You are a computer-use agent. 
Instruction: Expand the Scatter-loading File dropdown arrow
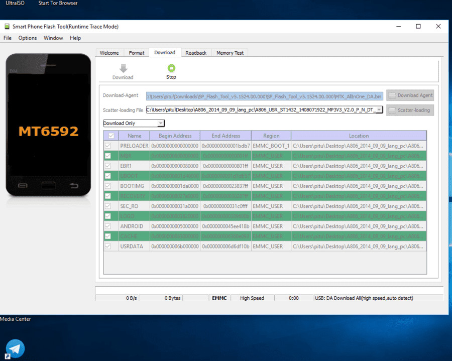coord(379,110)
